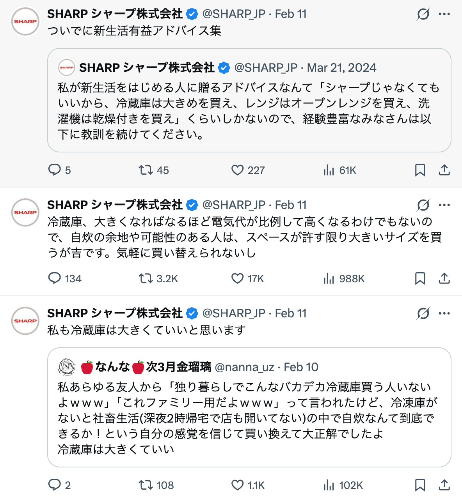This screenshot has width=462, height=499.
Task: Click Grok icon on the second tweet
Action: click(x=423, y=205)
